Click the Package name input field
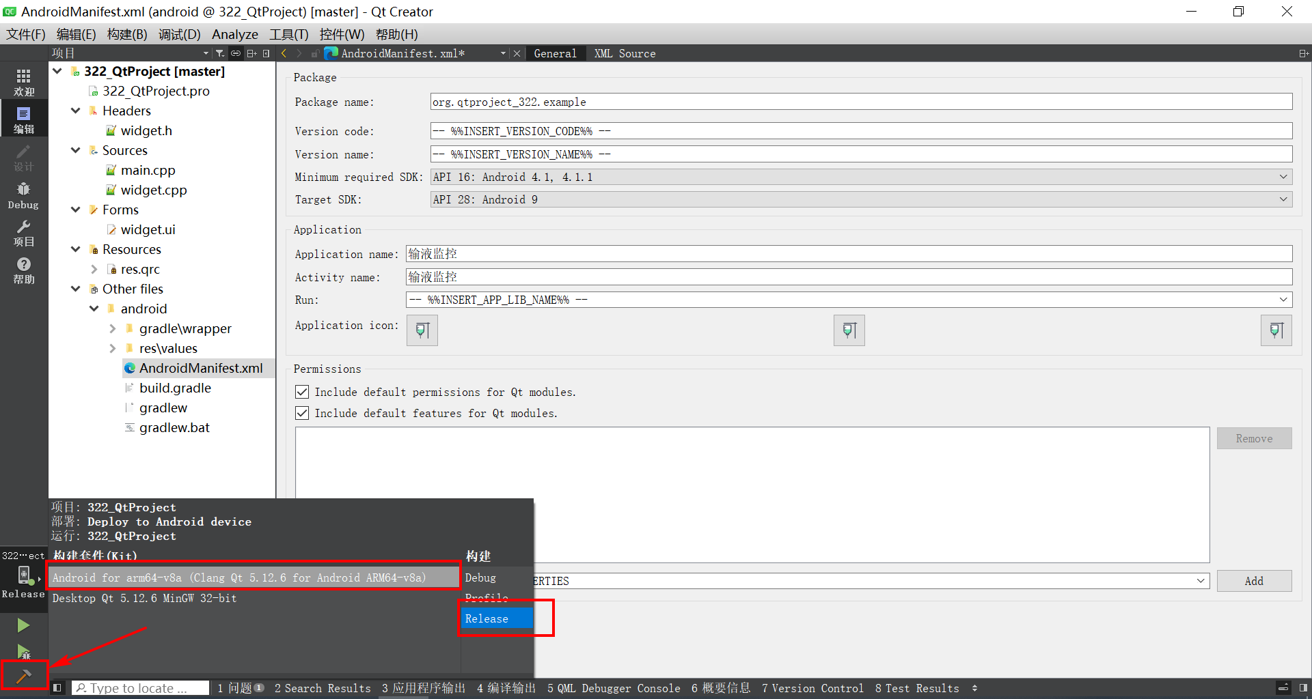 pos(861,102)
